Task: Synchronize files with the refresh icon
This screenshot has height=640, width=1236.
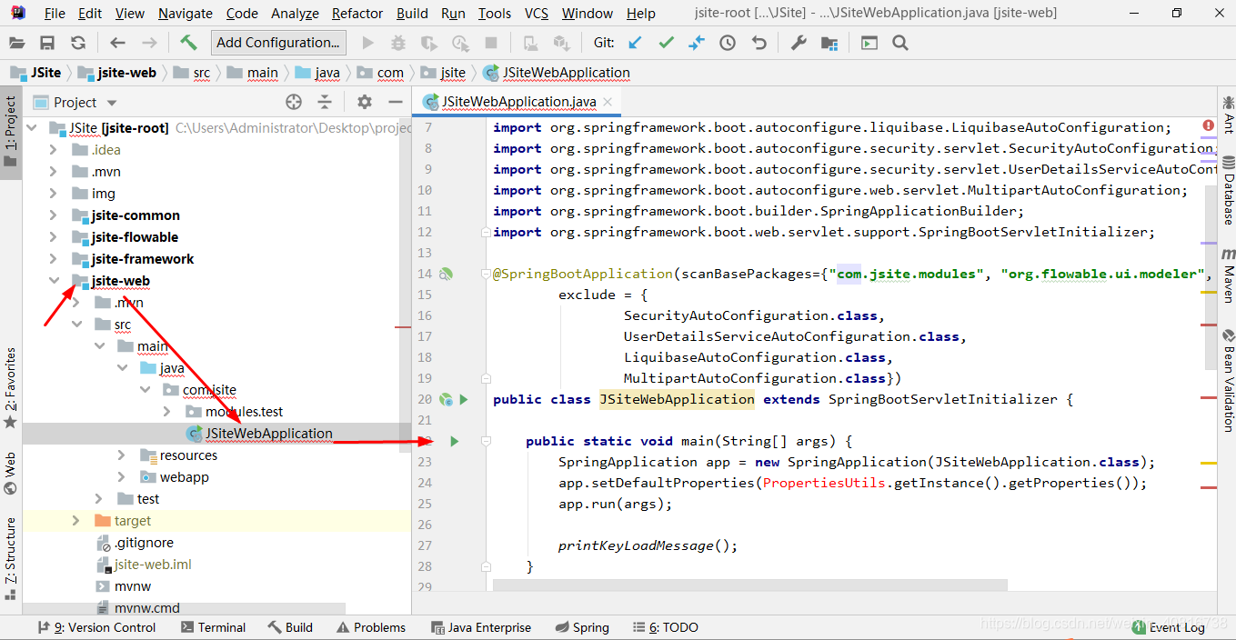Action: [78, 43]
